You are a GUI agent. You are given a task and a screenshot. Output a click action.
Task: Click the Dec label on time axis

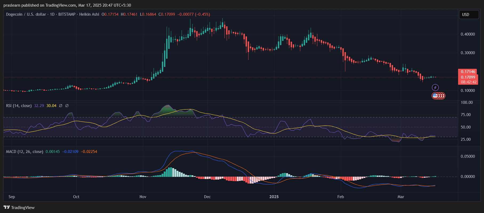click(207, 197)
